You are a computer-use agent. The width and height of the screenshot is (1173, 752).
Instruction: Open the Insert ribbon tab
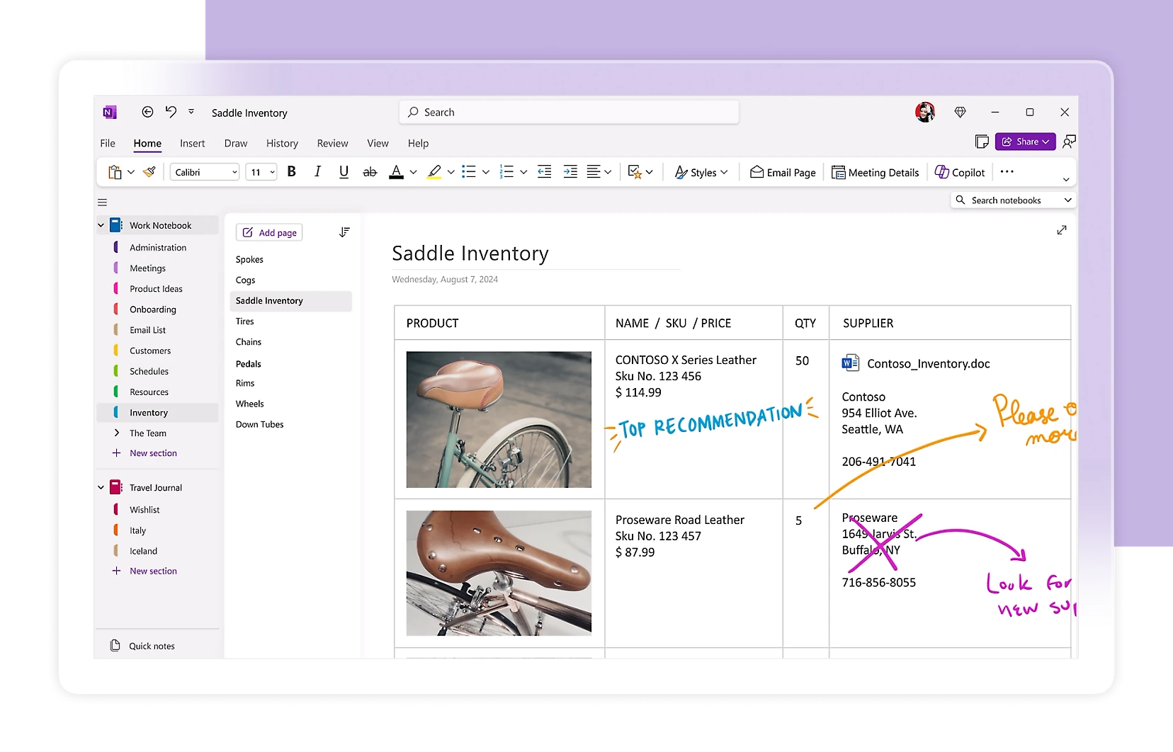pos(192,143)
